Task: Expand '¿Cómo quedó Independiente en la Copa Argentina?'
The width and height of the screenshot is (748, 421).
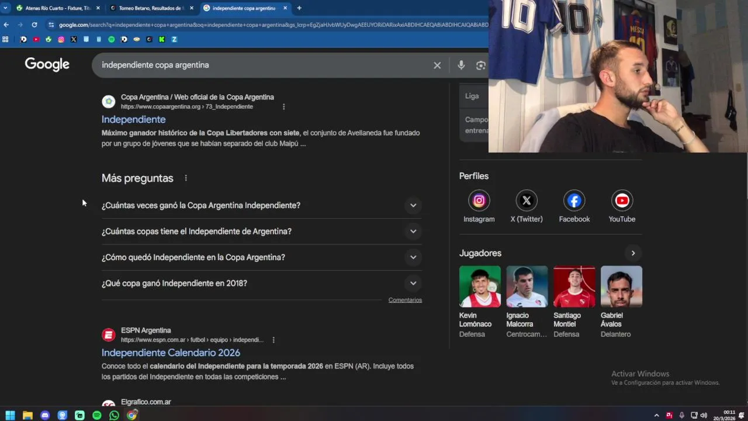Action: click(261, 257)
